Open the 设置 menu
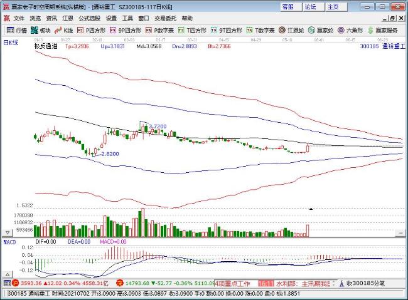Image resolution: width=408 pixels, height=300 pixels. pos(111,18)
